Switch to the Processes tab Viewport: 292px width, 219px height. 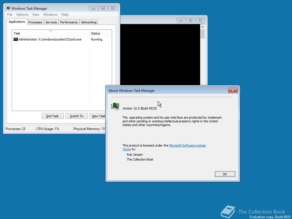tap(35, 22)
